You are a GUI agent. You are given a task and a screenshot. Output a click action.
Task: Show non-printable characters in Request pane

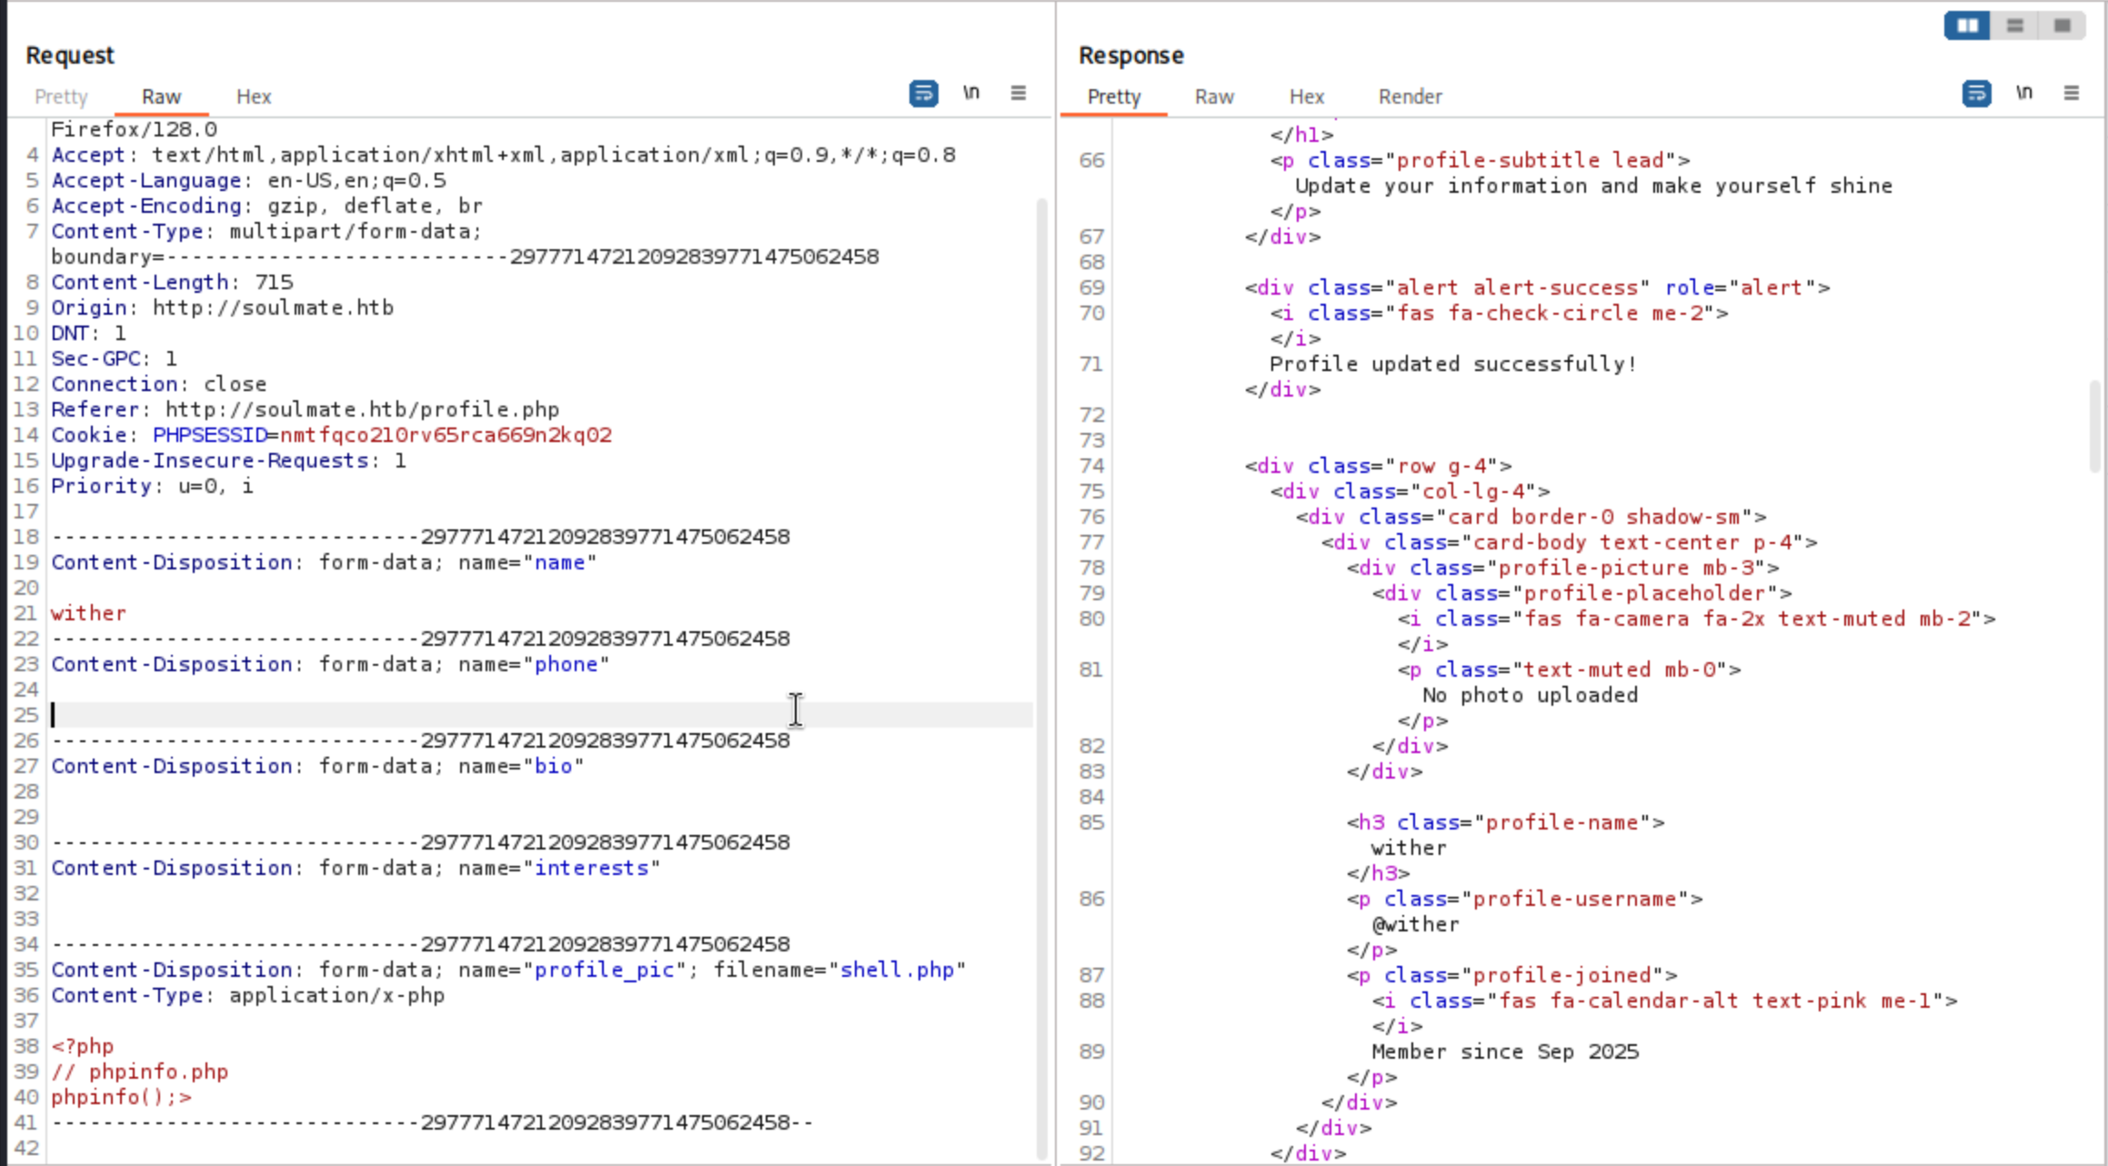tap(971, 94)
